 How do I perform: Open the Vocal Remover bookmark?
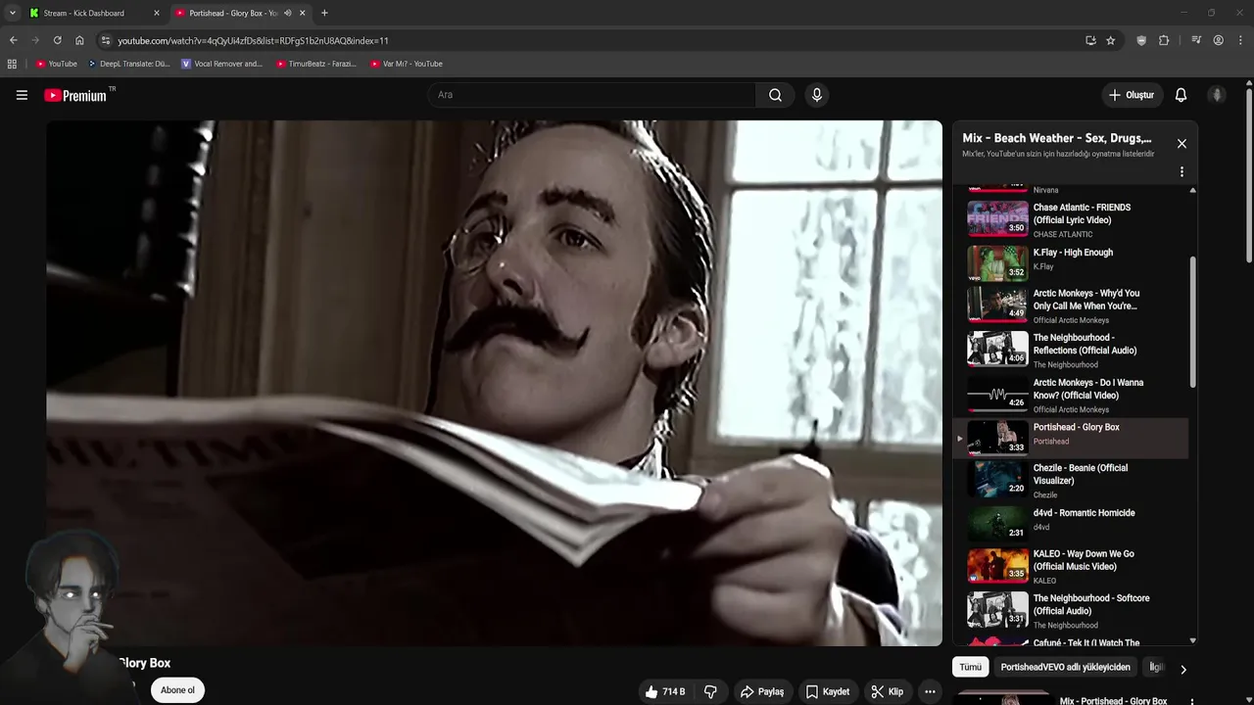[222, 64]
